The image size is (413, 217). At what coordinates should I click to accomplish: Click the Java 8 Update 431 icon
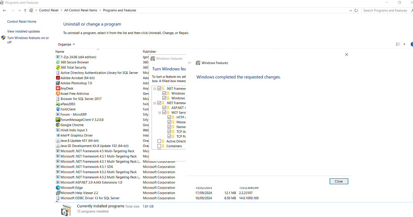click(x=58, y=141)
